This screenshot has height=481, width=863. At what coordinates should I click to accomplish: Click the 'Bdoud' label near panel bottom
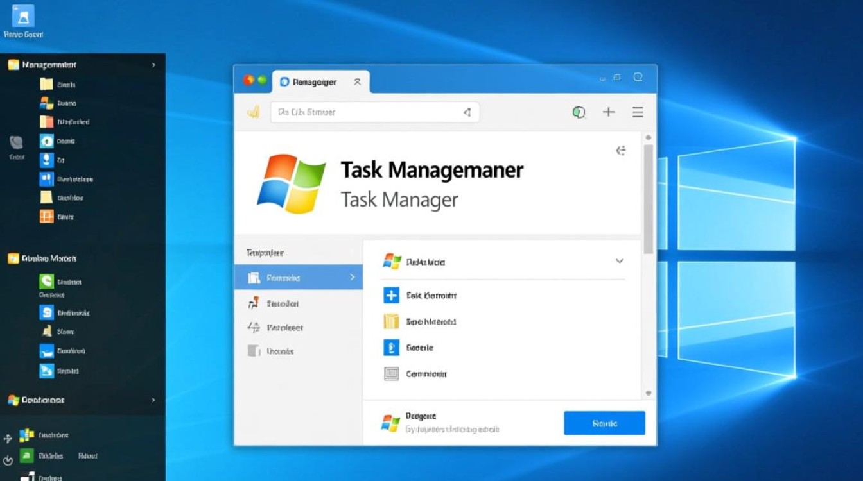88,456
